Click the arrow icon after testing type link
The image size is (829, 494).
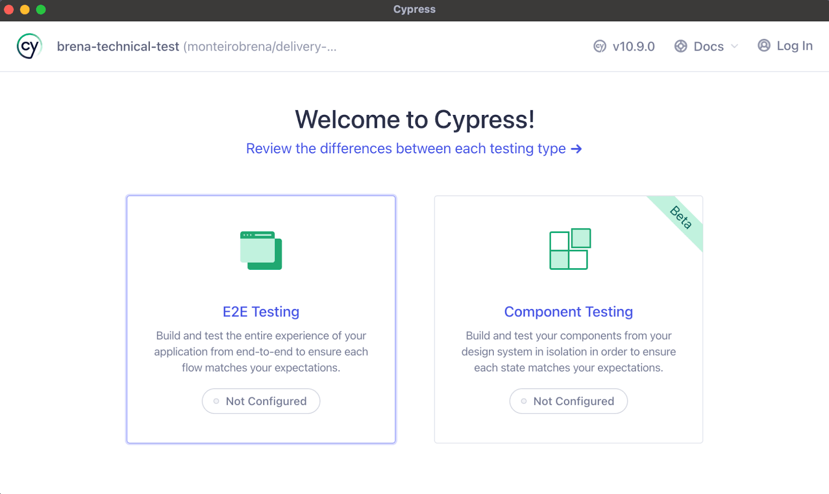point(576,149)
